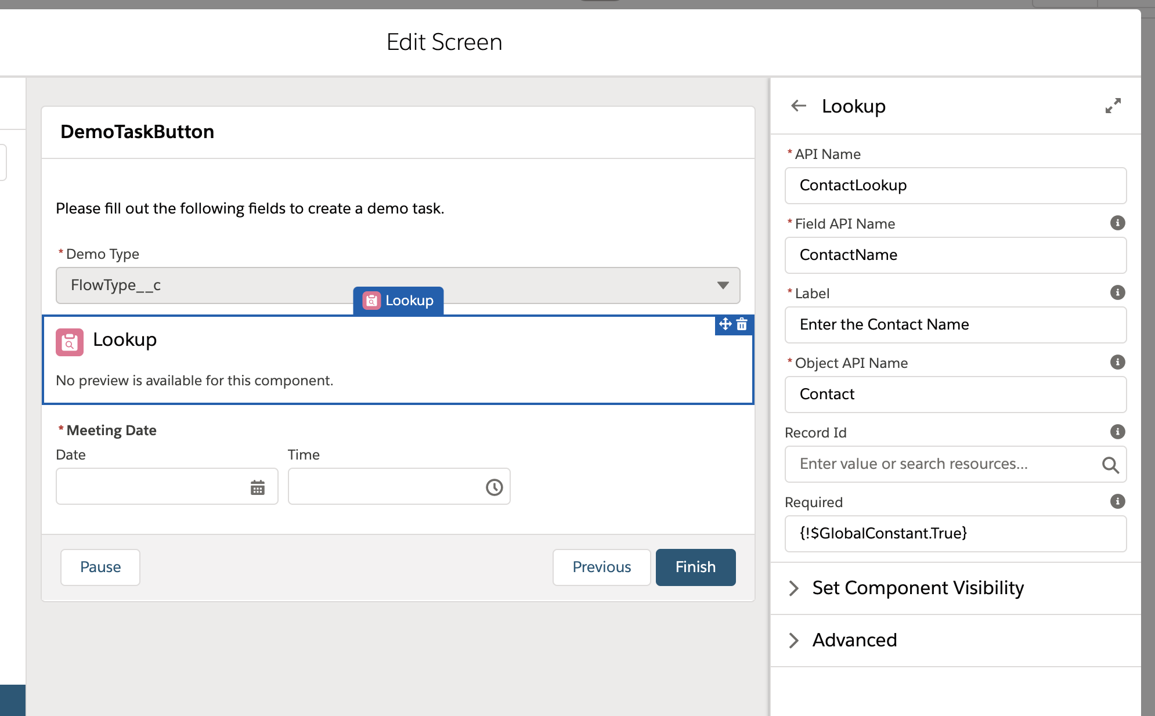Click the move handle on Lookup component
The height and width of the screenshot is (716, 1155).
click(x=725, y=324)
